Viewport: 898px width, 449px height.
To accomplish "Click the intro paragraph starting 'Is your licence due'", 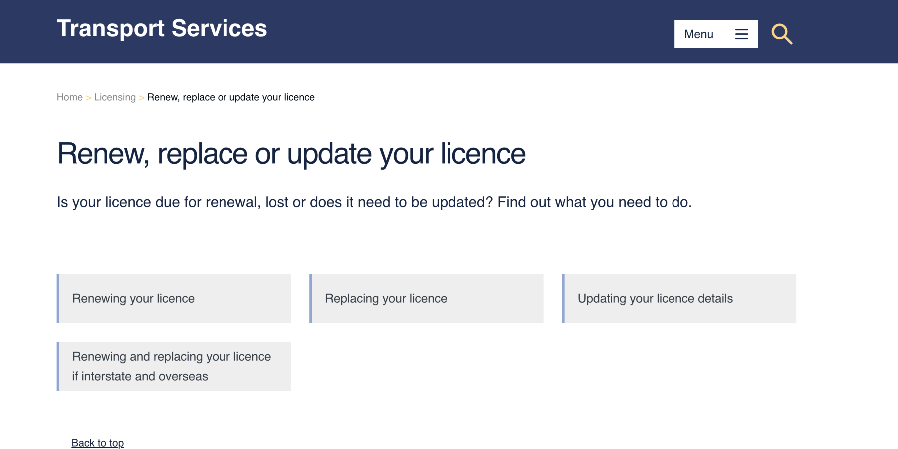I will pyautogui.click(x=374, y=202).
